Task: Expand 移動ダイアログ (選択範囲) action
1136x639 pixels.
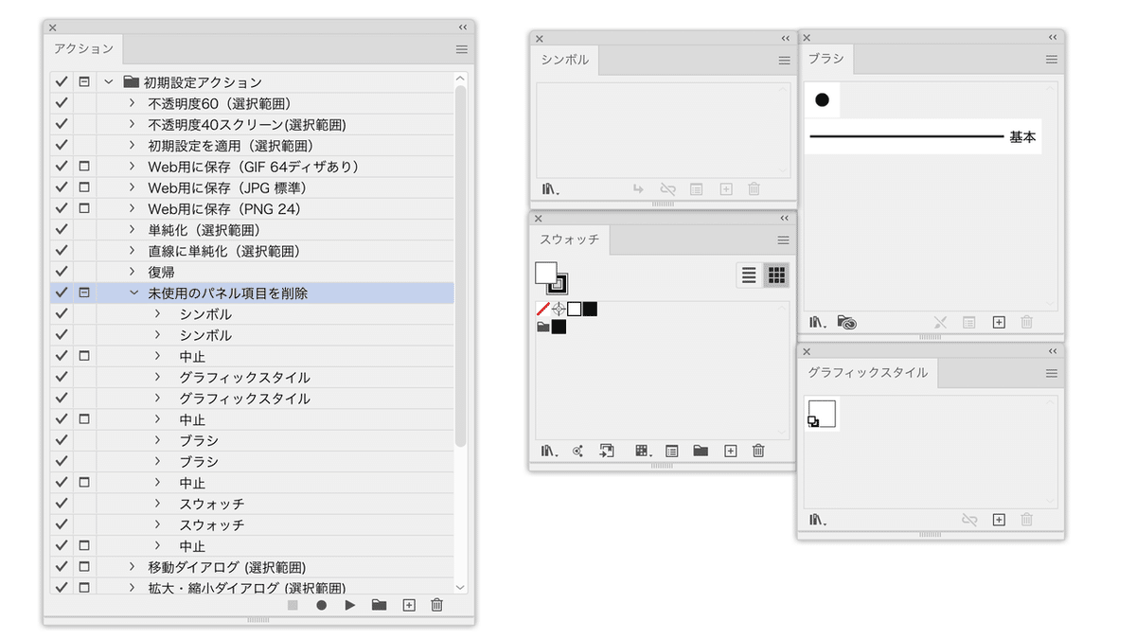Action: (133, 567)
